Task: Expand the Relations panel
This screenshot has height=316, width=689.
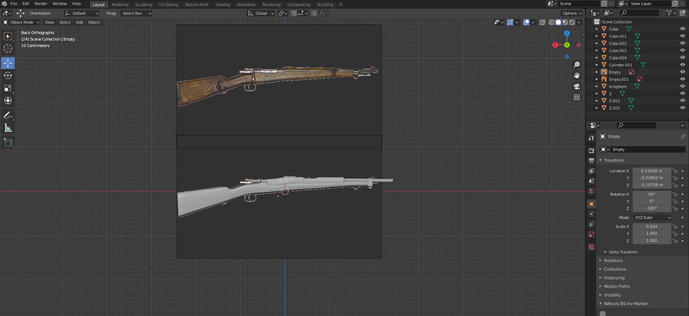Action: point(613,261)
